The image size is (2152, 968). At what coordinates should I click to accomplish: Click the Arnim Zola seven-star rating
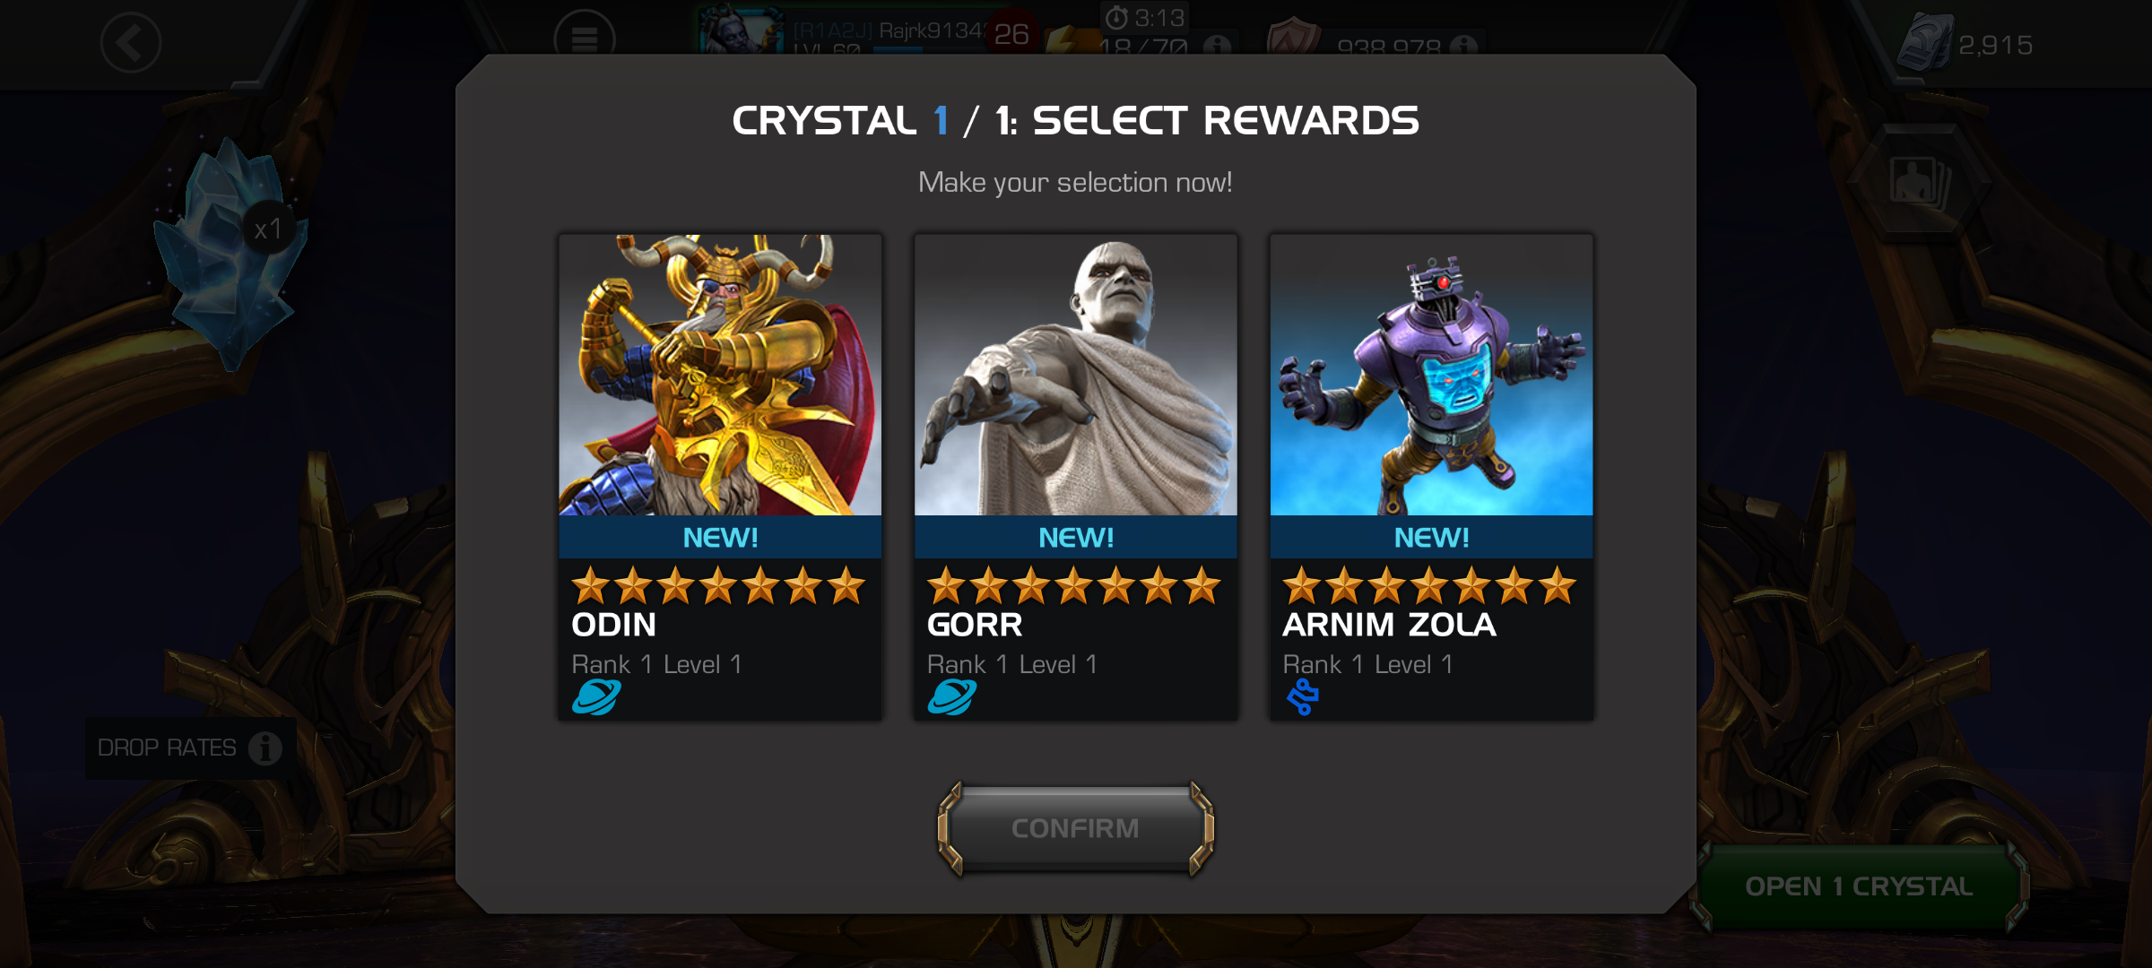pos(1429,585)
